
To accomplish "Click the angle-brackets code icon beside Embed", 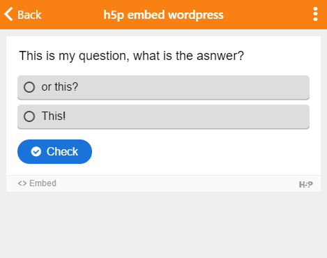I will tap(22, 183).
